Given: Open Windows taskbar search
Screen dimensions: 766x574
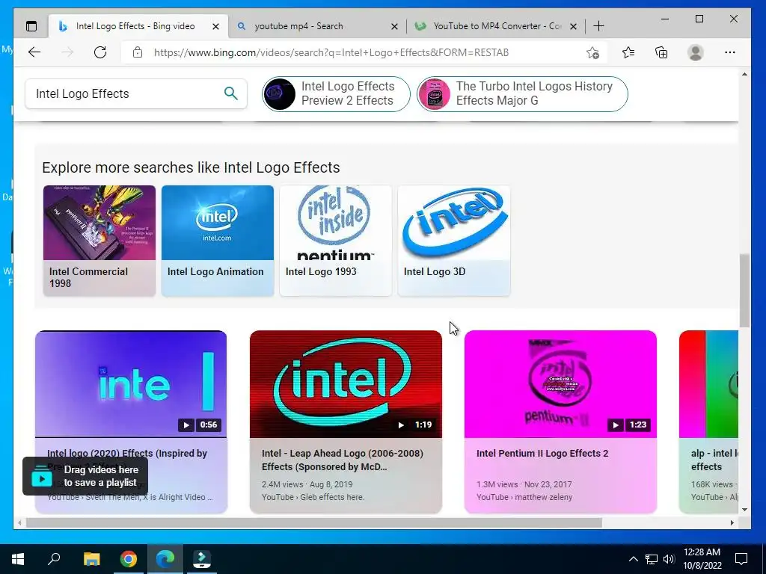Looking at the screenshot, I should 54,559.
